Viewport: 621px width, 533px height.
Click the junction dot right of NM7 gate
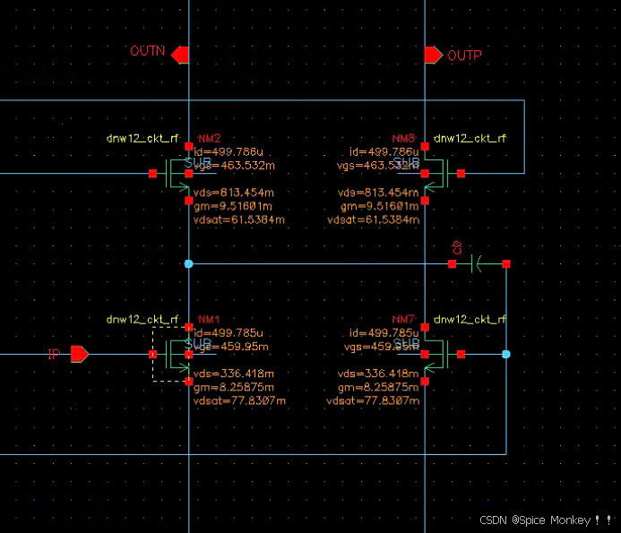tap(506, 354)
